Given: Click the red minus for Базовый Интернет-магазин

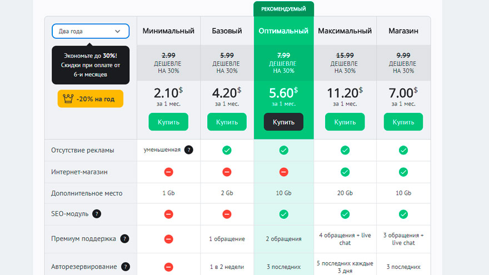Looking at the screenshot, I should click(x=227, y=172).
